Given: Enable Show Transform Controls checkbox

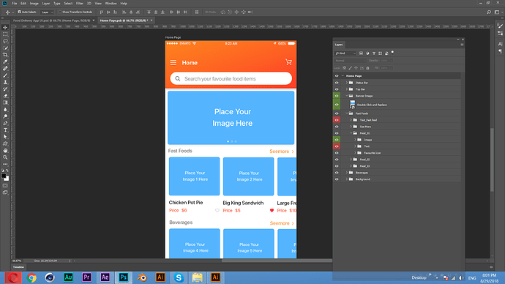Looking at the screenshot, I should click(59, 12).
